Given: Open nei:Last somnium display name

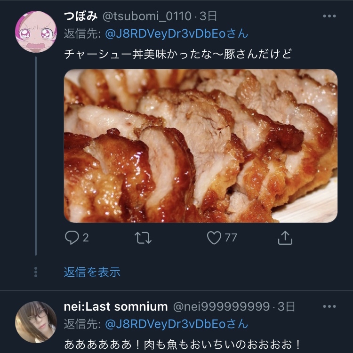Looking at the screenshot, I should (116, 306).
